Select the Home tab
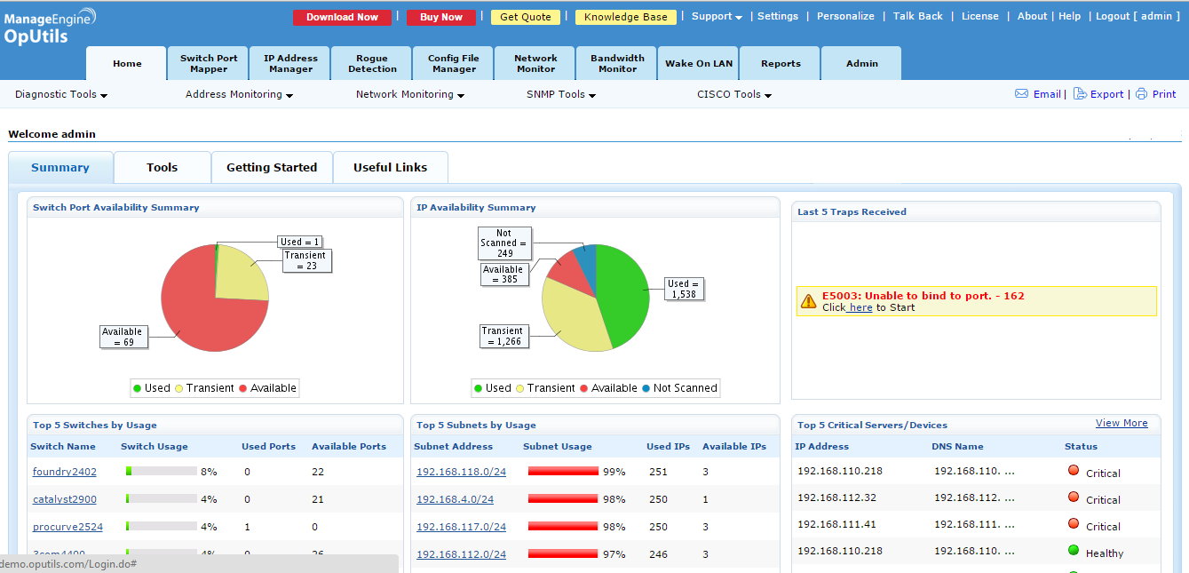 [x=127, y=63]
